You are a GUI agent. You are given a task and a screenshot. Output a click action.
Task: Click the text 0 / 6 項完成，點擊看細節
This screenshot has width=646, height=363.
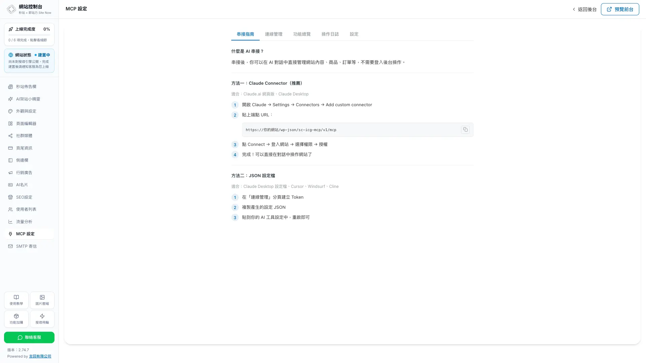28,40
